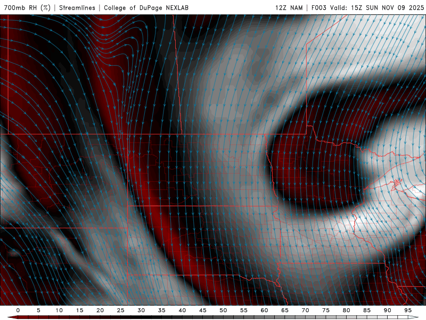Click the "College of DuPage NEXLAB" text
Image resolution: width=426 pixels, height=320 pixels.
(146, 7)
